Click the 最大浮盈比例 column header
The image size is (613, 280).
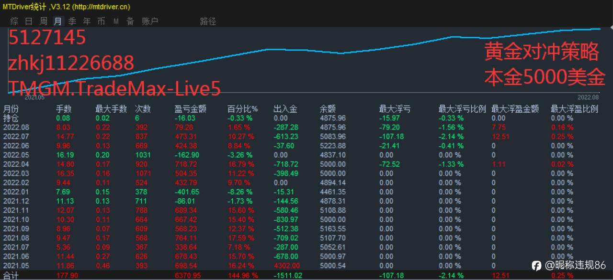574,109
